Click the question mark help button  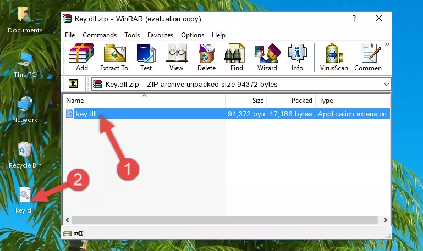(354, 18)
